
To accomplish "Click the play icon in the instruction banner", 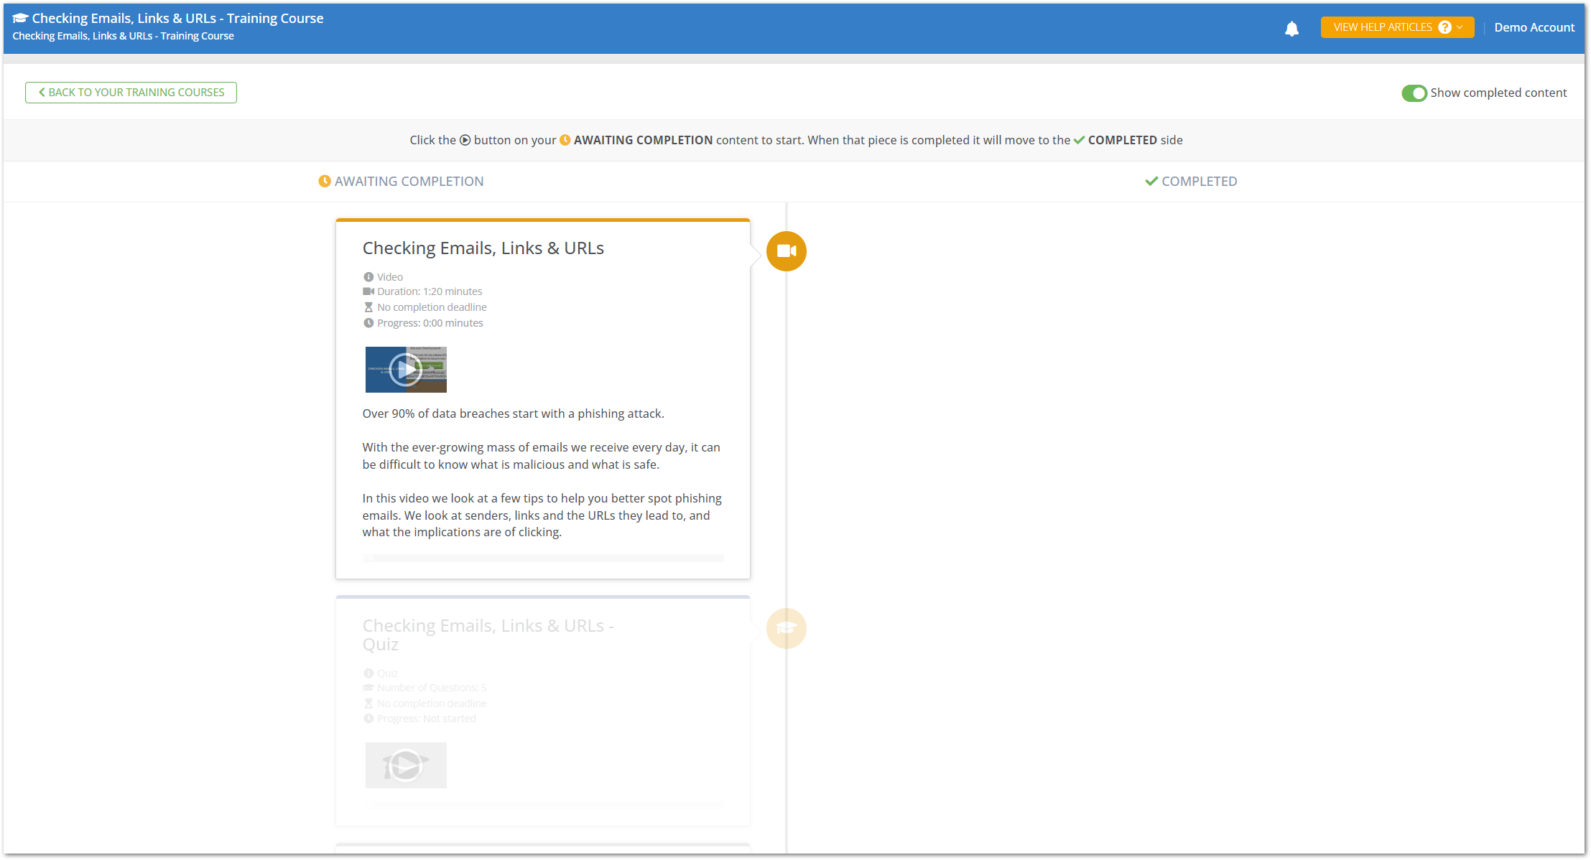I will point(465,140).
